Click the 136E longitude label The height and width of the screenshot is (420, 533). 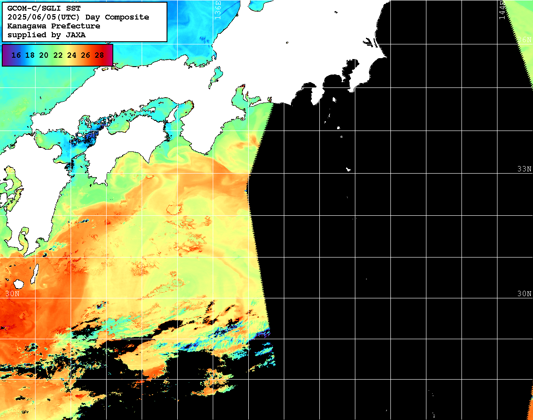click(x=218, y=10)
